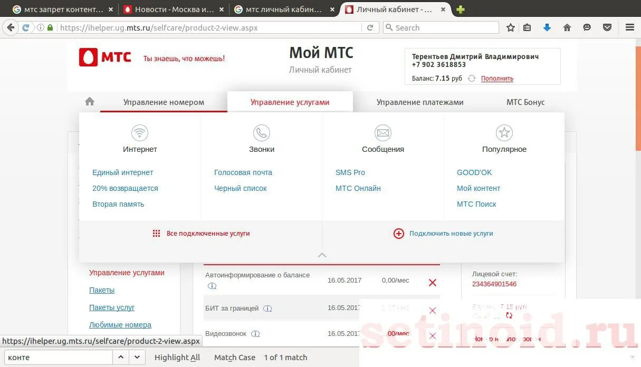Open Вторая память service

pyautogui.click(x=118, y=204)
